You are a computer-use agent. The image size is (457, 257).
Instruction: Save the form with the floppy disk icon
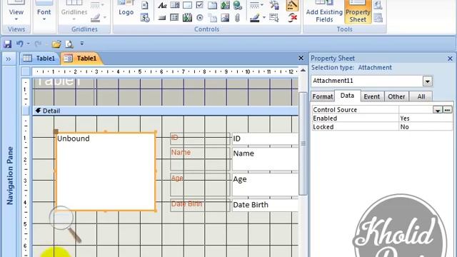7,44
